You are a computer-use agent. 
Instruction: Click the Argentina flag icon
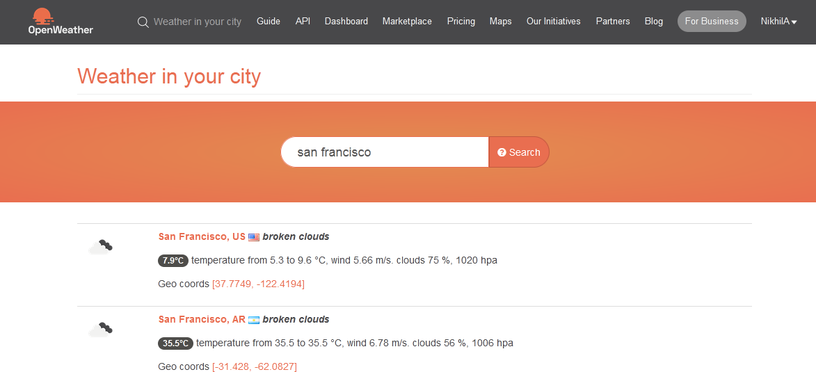click(254, 320)
